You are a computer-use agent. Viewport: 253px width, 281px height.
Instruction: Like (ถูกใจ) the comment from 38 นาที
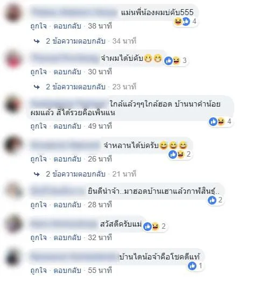coord(39,26)
